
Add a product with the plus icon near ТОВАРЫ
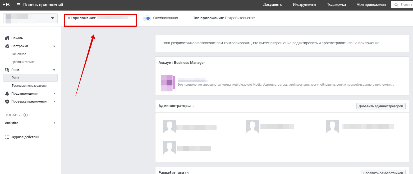pos(26,115)
